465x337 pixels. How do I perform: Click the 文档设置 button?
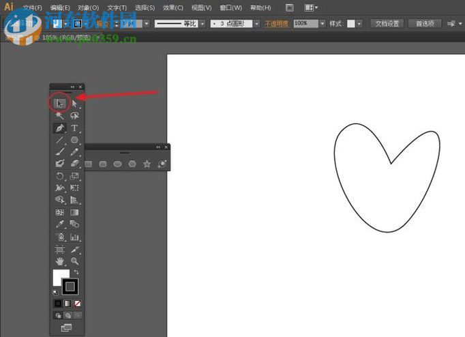click(387, 23)
